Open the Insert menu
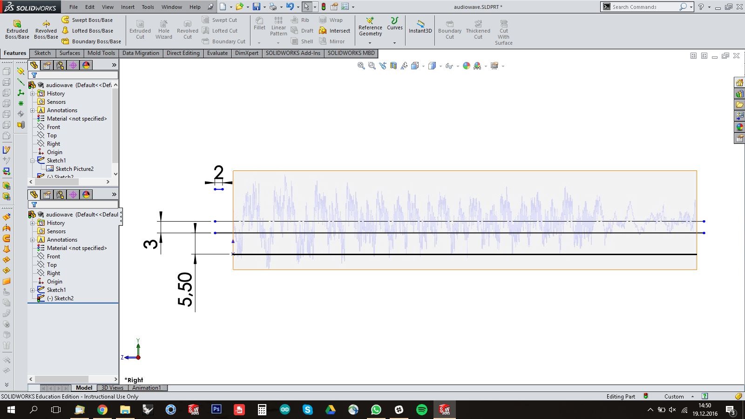 point(128,7)
